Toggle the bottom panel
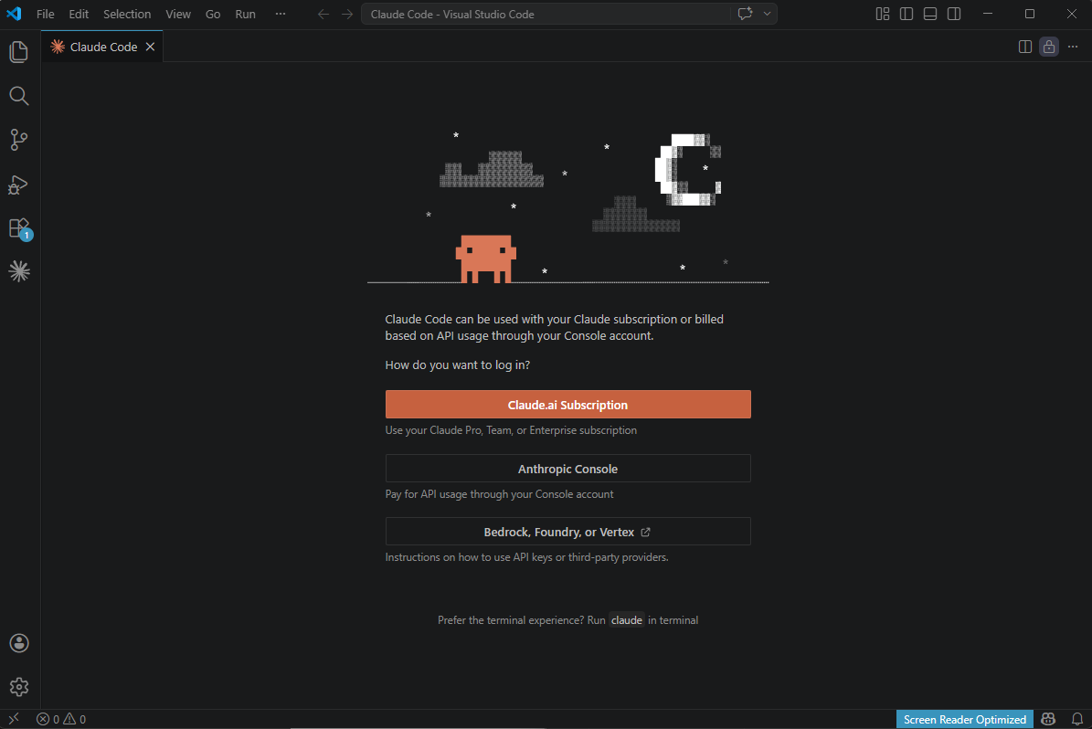Viewport: 1092px width, 729px height. click(929, 14)
